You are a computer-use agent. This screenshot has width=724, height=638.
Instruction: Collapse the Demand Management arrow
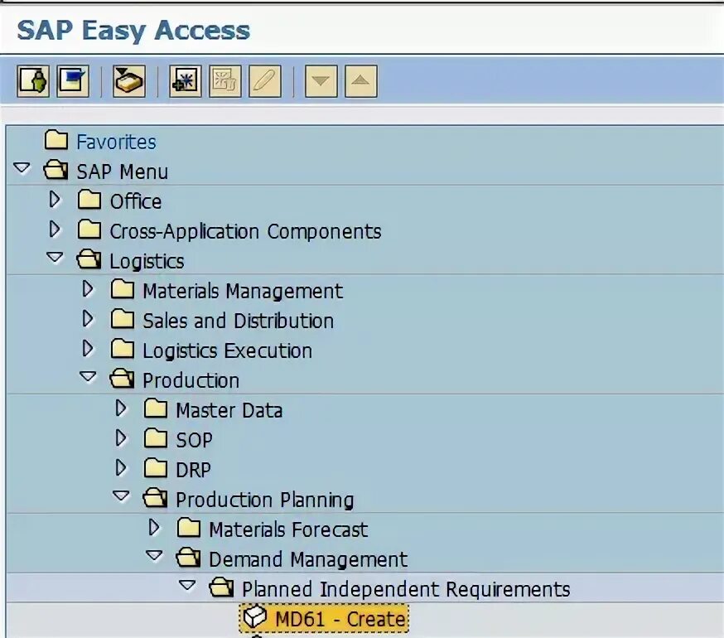click(x=155, y=556)
